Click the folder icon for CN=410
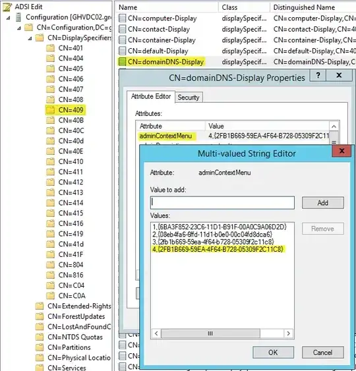Image resolution: width=356 pixels, height=371 pixels. (50, 161)
